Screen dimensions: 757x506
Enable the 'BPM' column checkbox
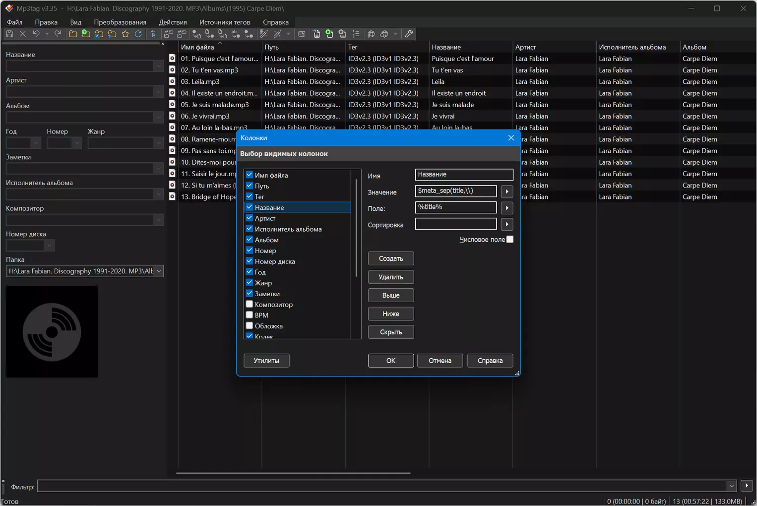[x=250, y=315]
